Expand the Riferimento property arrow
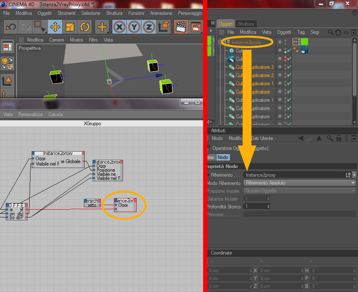The image size is (358, 292). 209,175
